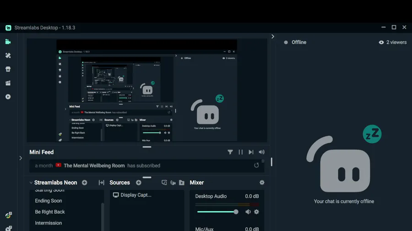
Task: Click the Mini Feed scrollbar handle
Action: (263, 161)
